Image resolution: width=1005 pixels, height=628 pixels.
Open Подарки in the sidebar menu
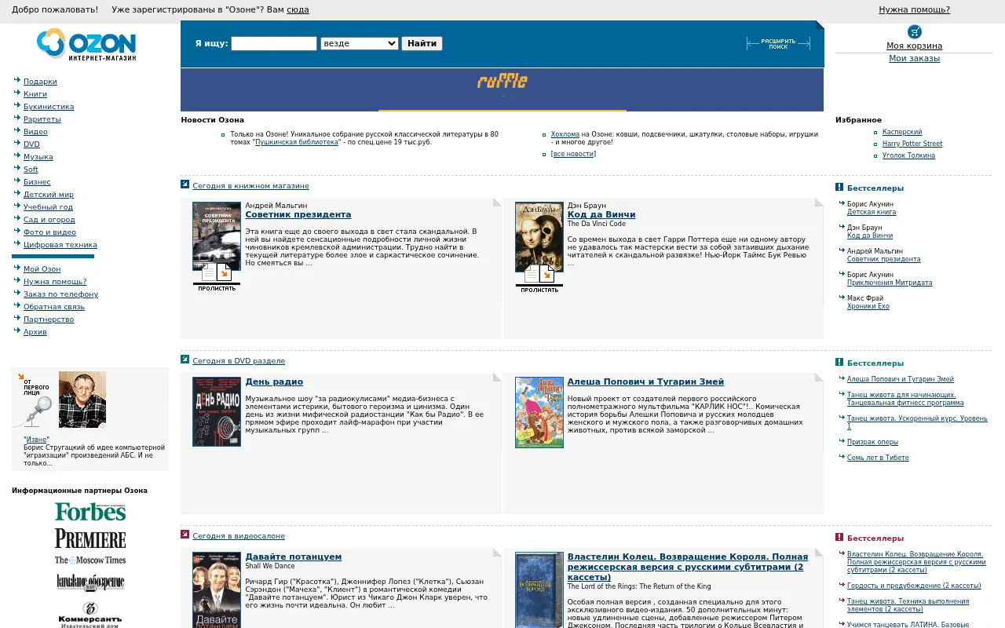40,82
